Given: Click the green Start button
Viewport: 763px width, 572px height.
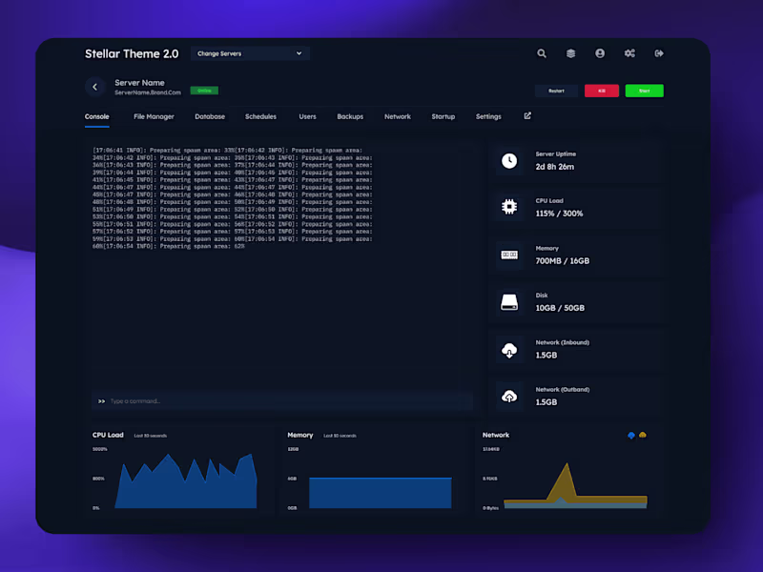Looking at the screenshot, I should click(x=645, y=91).
